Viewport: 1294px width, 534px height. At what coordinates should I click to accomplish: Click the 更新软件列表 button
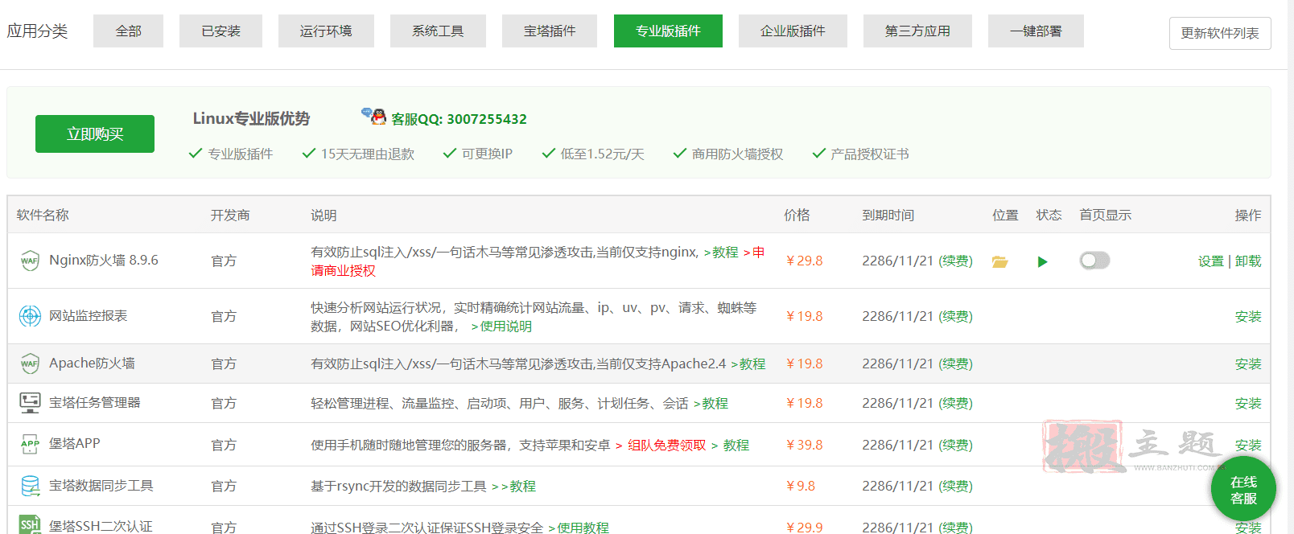(1220, 33)
